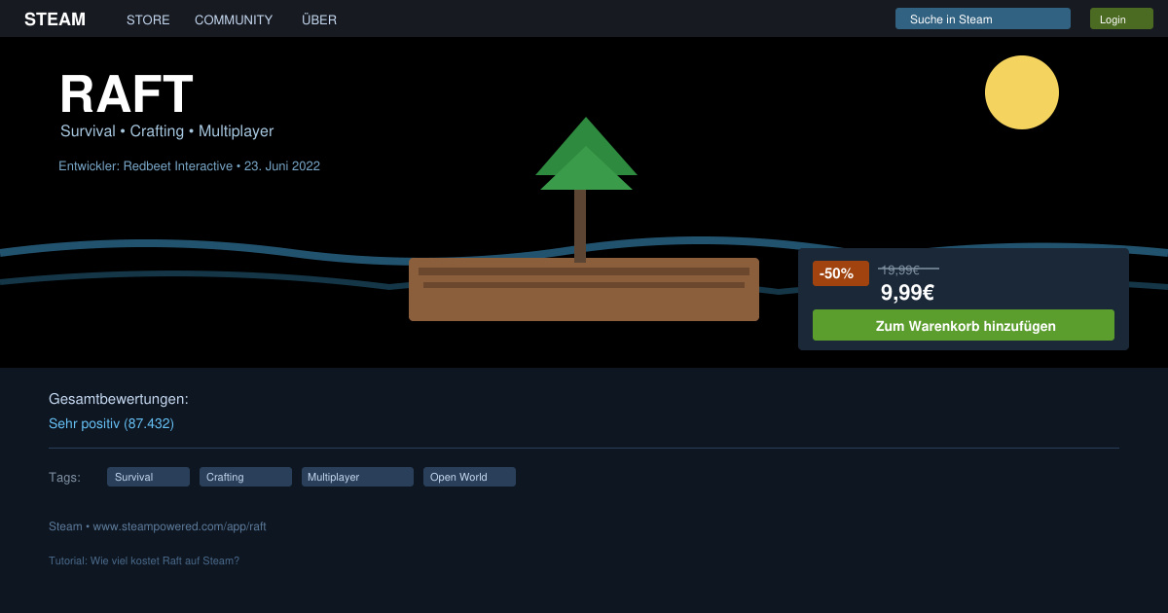Select the Survival tag
This screenshot has height=613, width=1168.
click(x=148, y=477)
